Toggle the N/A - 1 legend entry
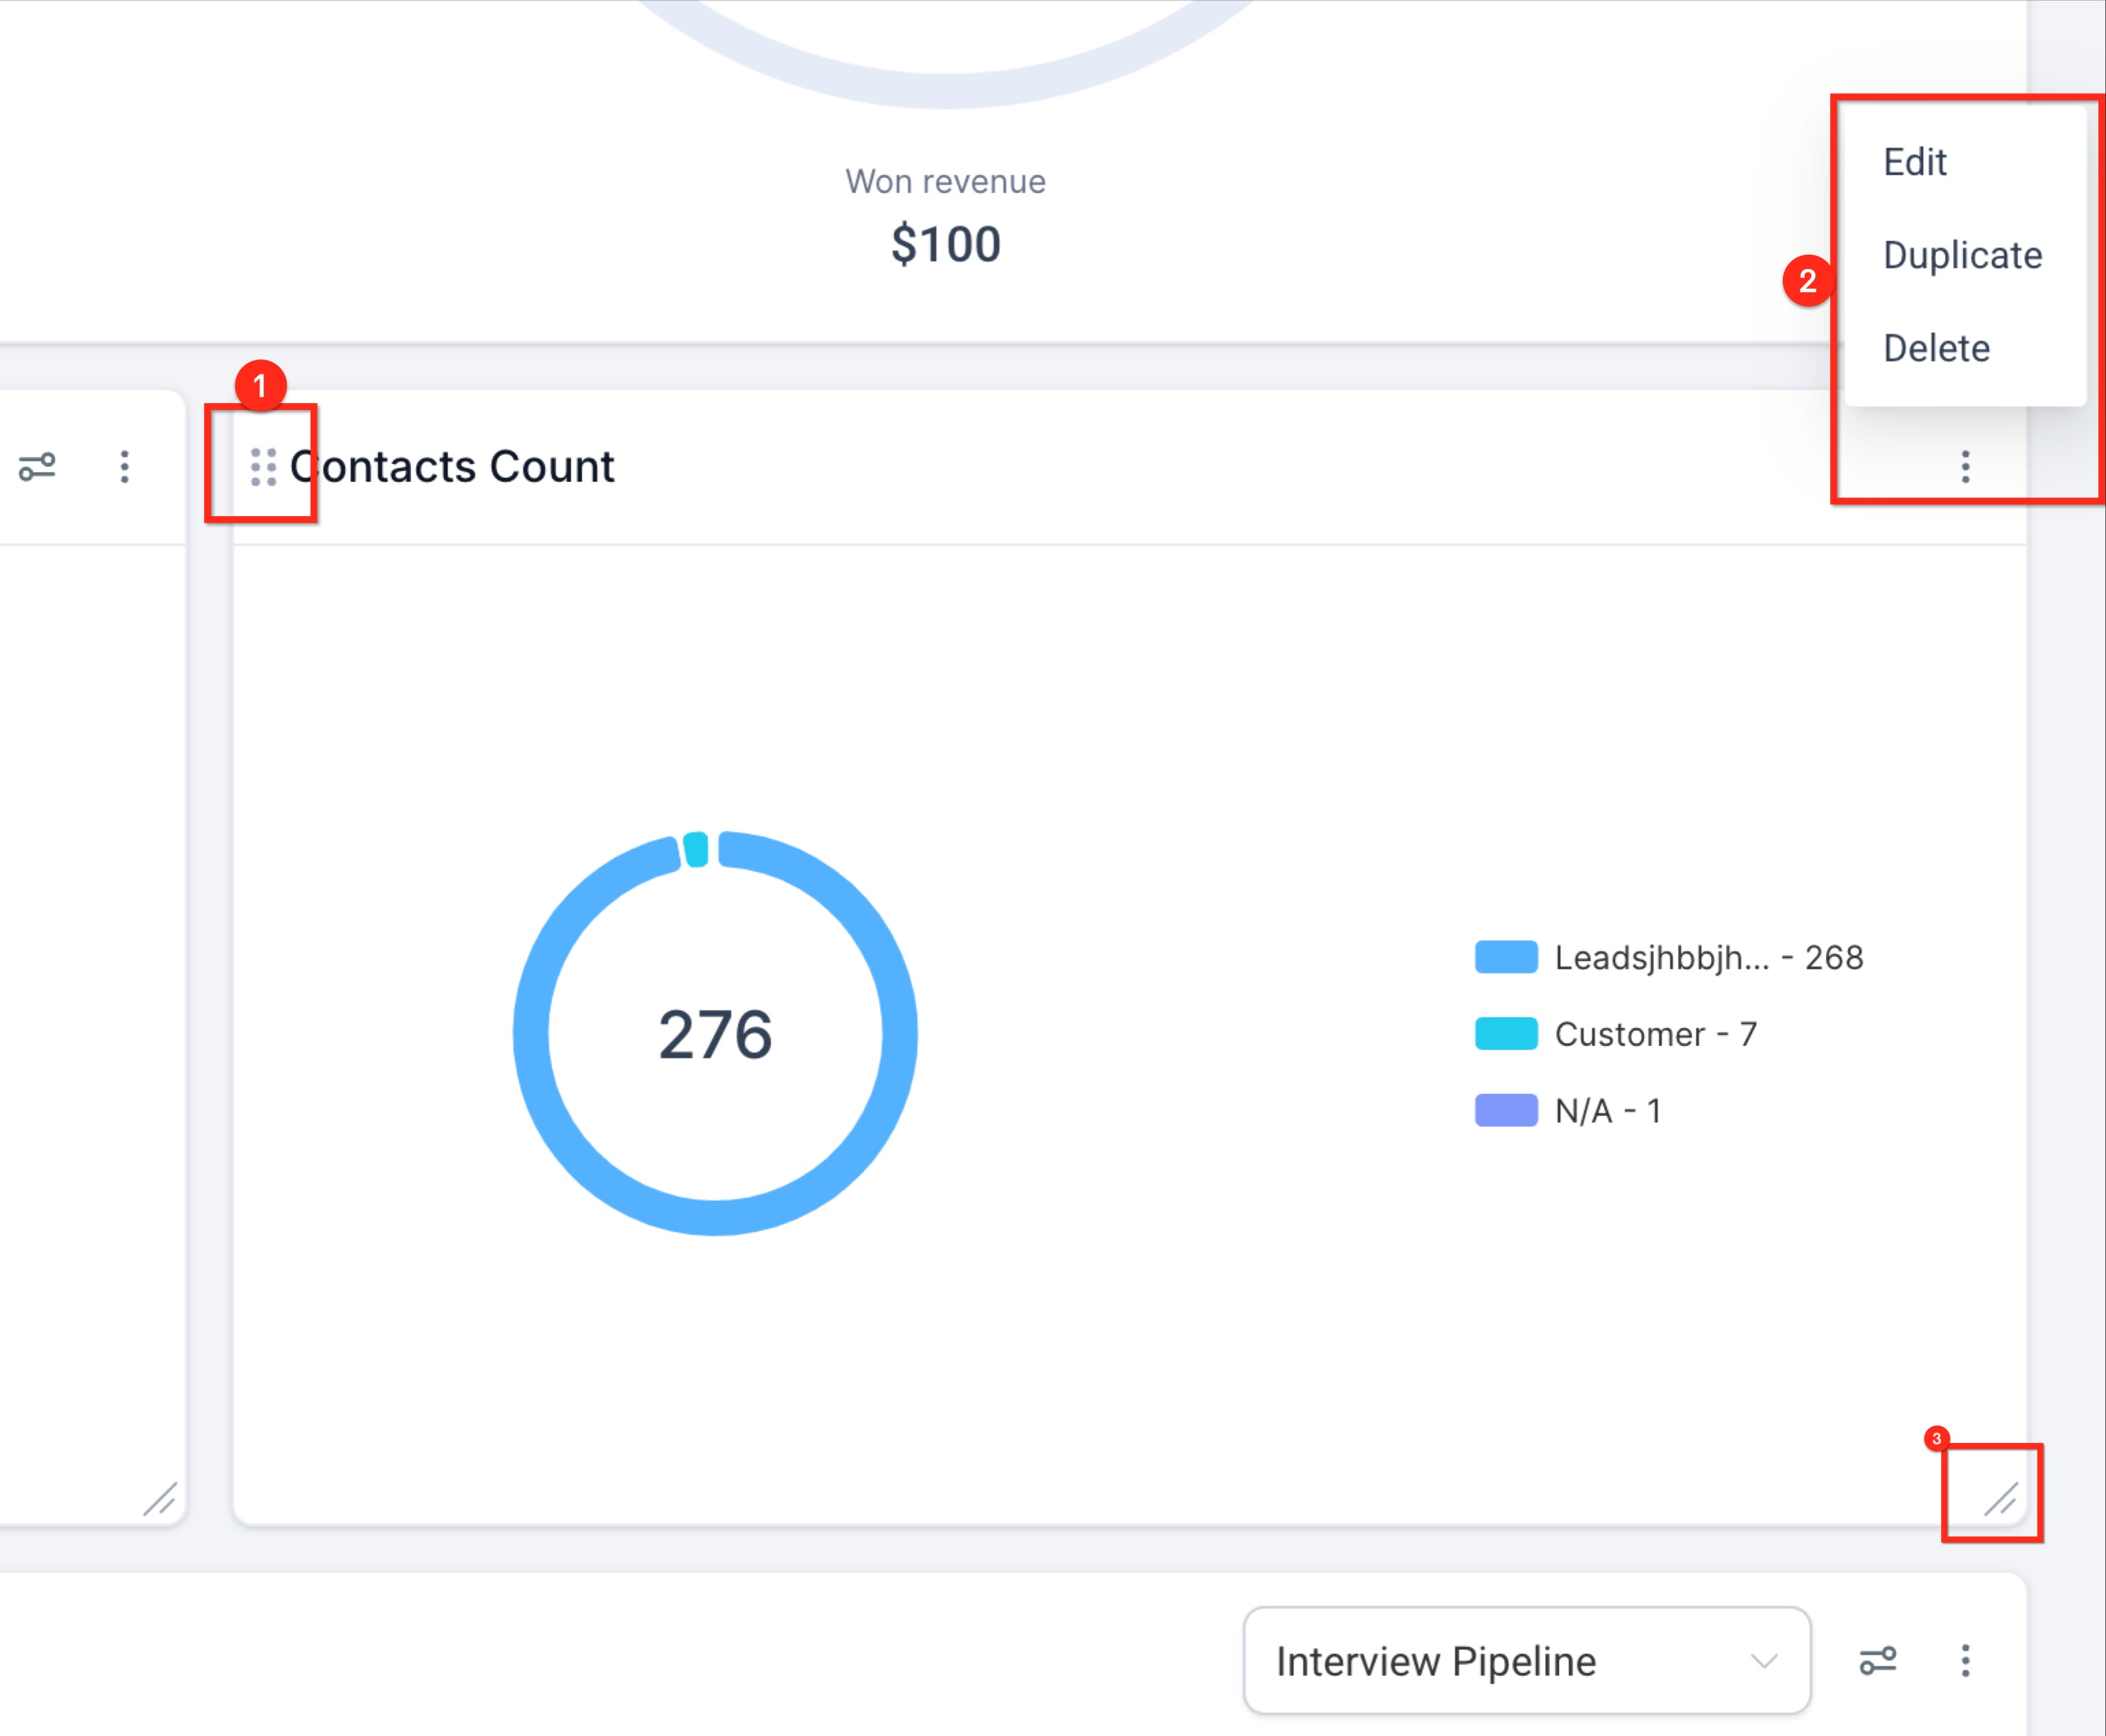2106x1736 pixels. click(1607, 1111)
